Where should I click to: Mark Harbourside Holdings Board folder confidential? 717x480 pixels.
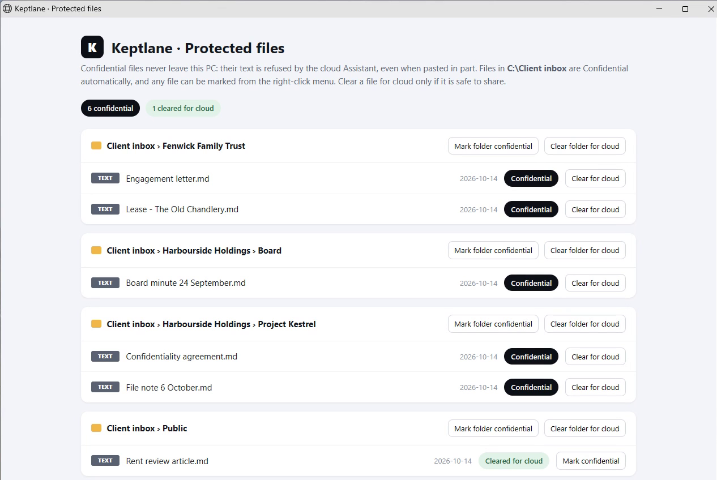[493, 250]
